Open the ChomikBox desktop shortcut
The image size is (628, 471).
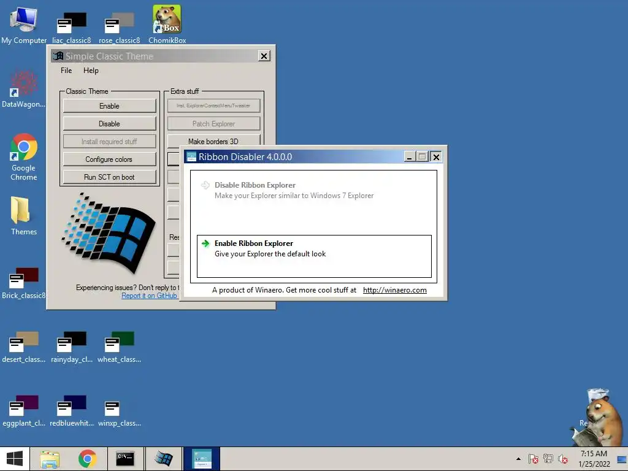(167, 25)
